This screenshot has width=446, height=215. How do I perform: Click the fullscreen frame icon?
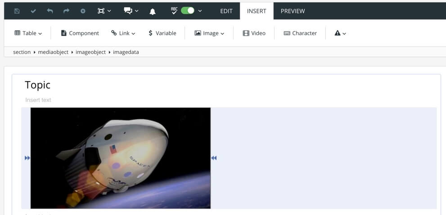click(101, 11)
